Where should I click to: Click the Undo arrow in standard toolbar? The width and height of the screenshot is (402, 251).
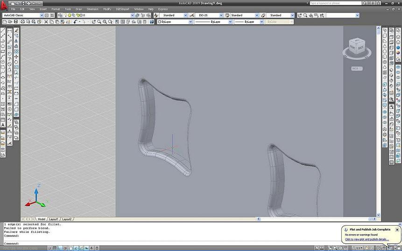pyautogui.click(x=75, y=22)
